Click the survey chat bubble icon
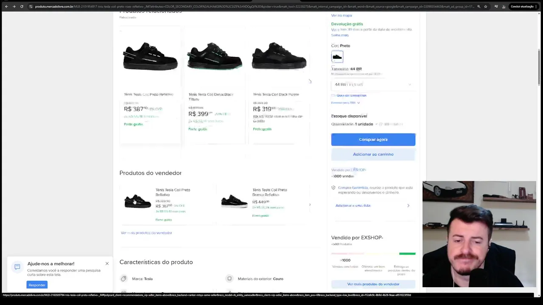 point(17,267)
